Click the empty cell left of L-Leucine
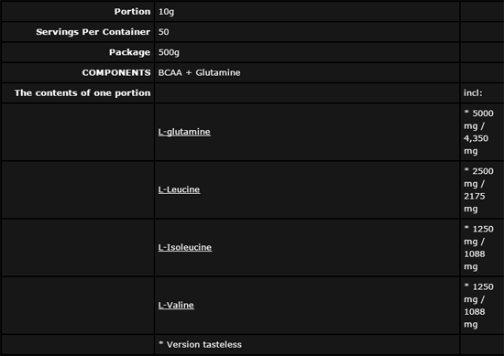 [78, 189]
